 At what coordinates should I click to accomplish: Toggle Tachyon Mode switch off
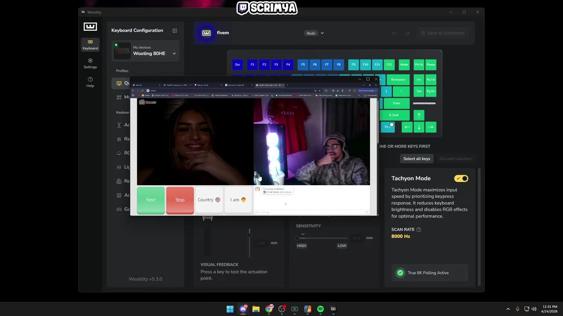pos(461,179)
